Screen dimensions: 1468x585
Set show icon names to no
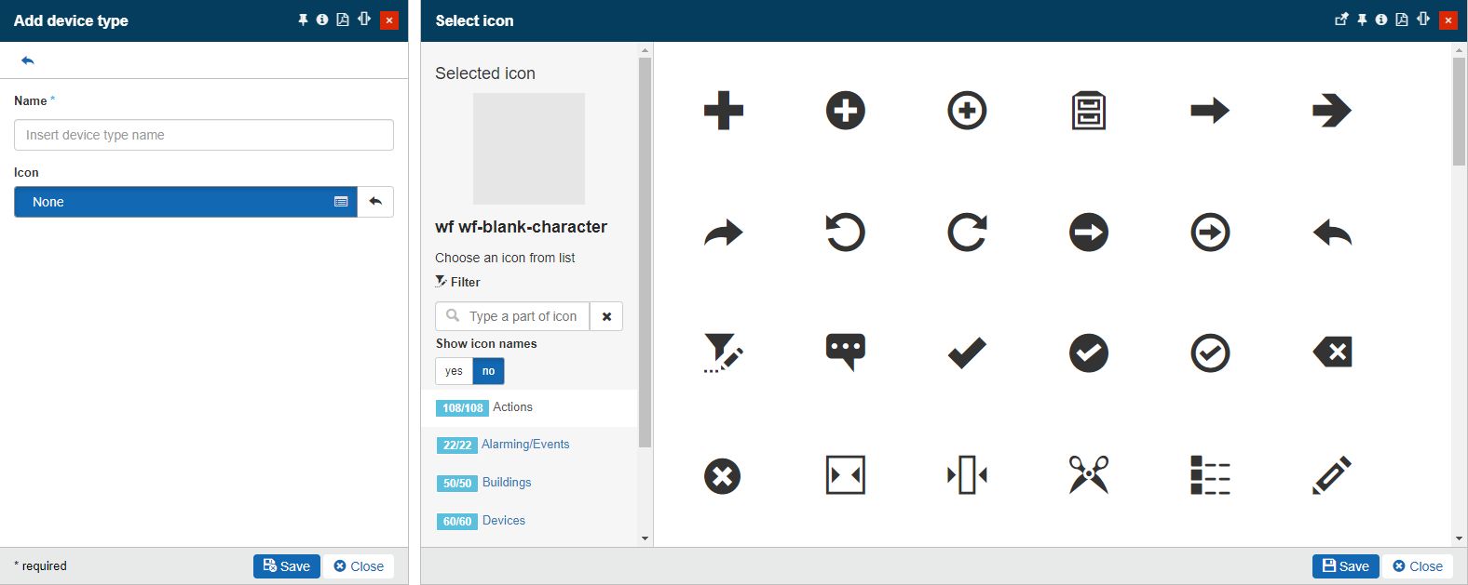coord(489,371)
